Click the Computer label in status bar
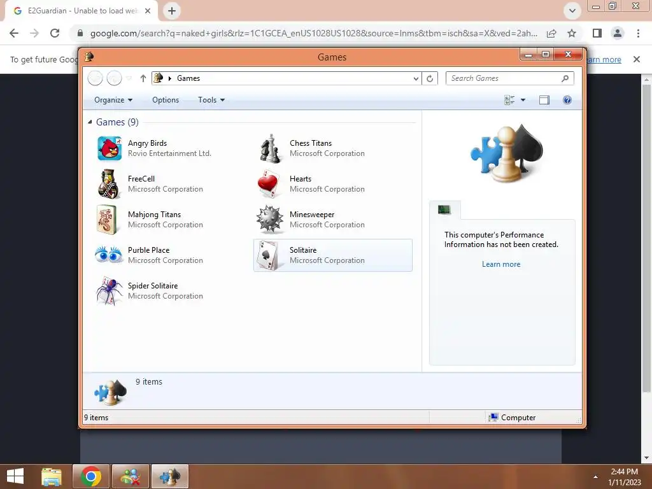 518,418
